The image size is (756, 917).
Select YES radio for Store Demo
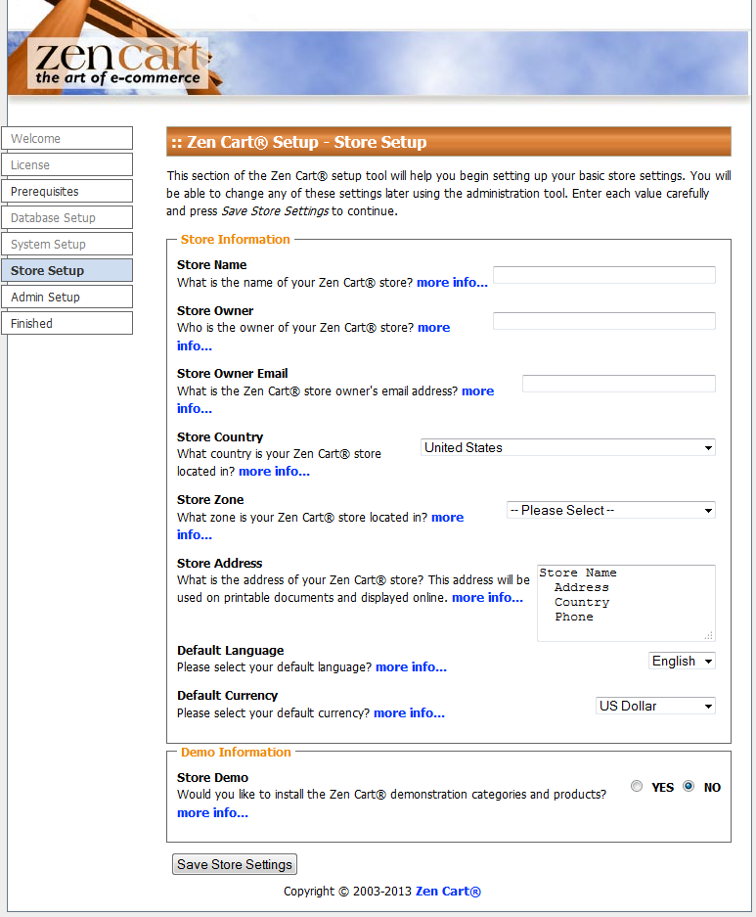[x=637, y=786]
